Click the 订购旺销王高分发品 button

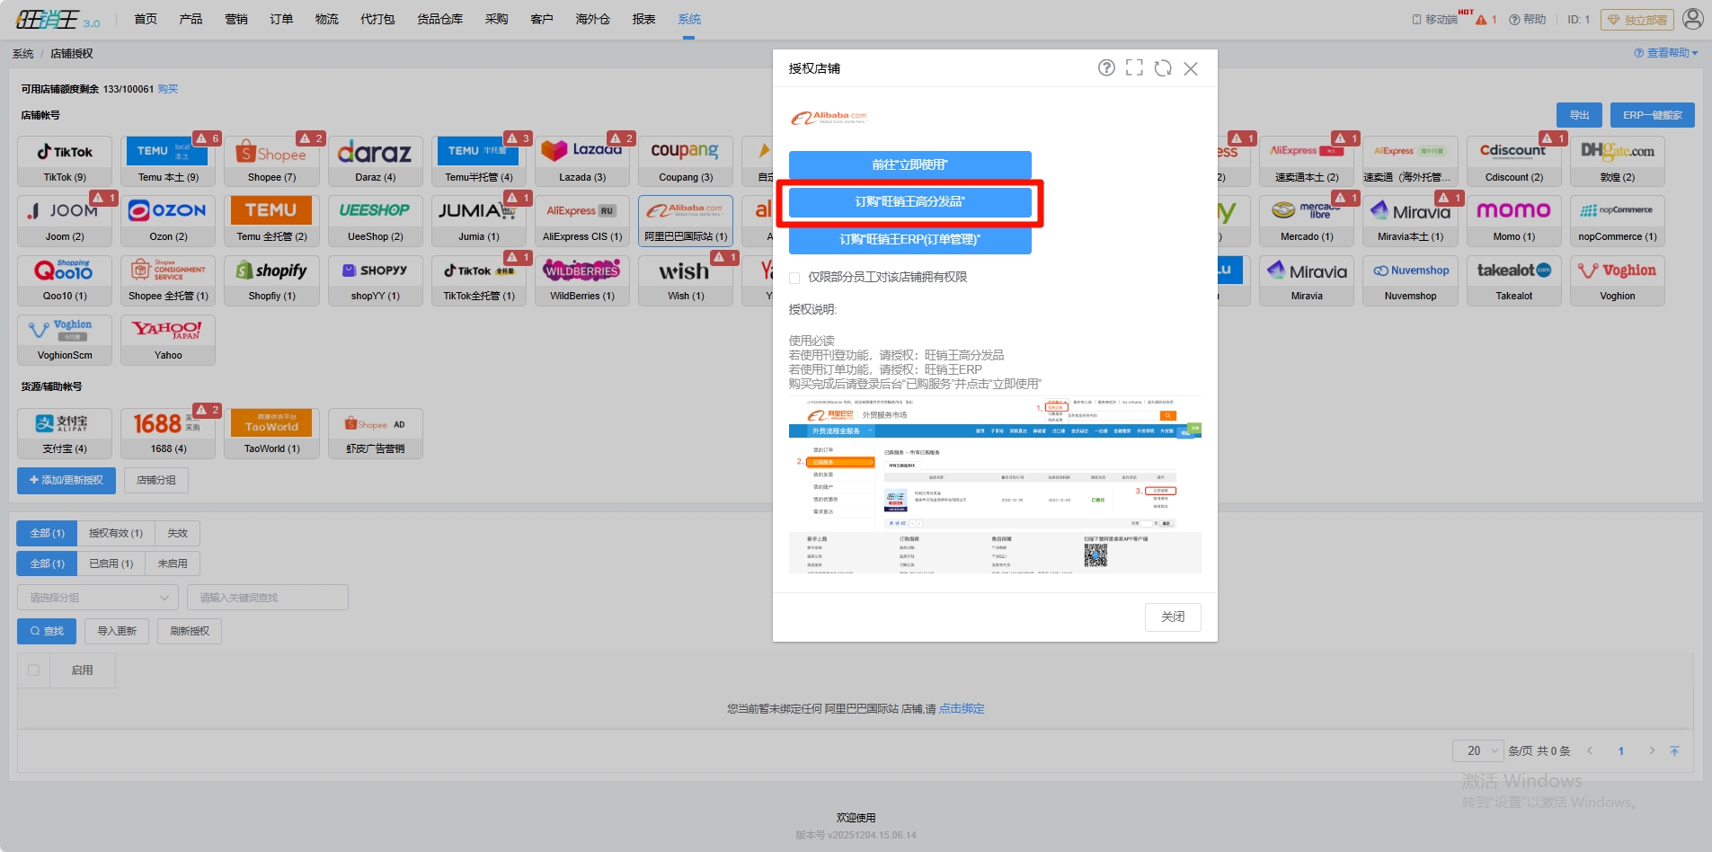point(909,202)
